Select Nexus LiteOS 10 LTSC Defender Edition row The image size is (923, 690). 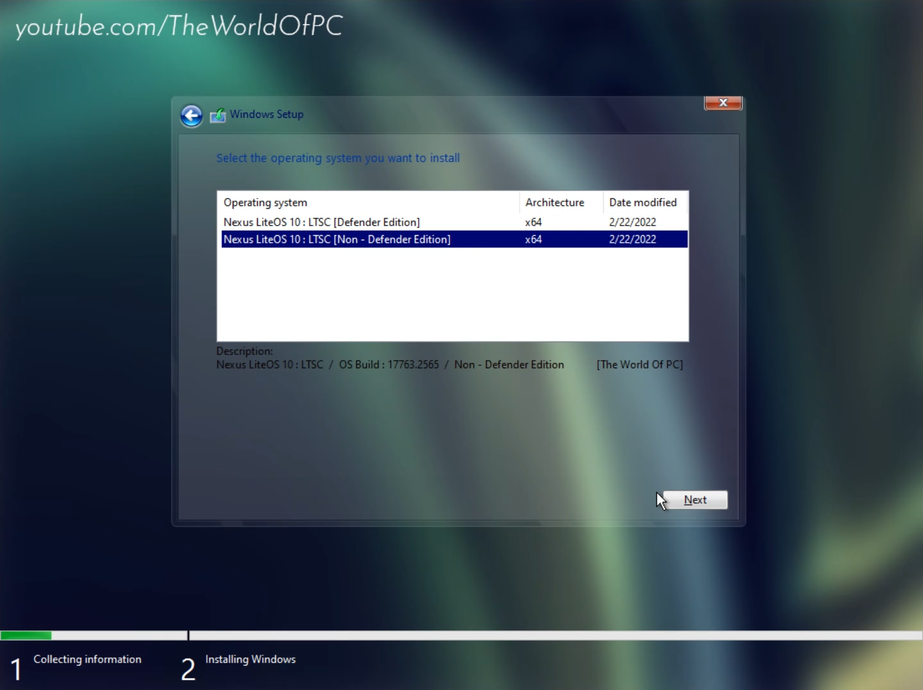pos(454,222)
